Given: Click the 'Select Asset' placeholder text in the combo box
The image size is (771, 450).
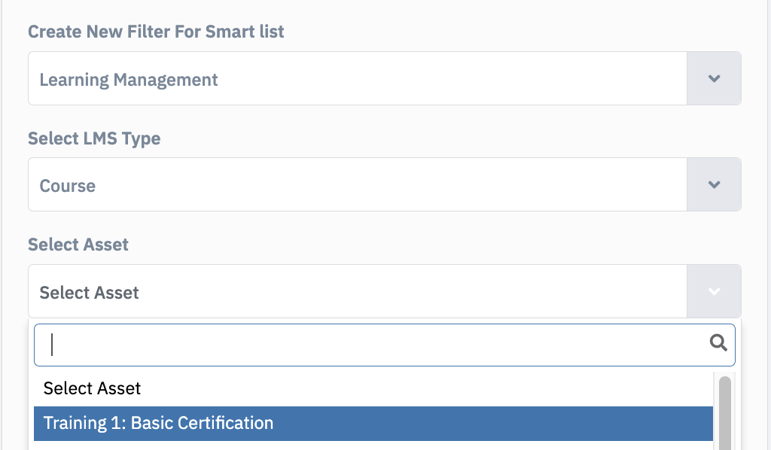Looking at the screenshot, I should tap(89, 293).
